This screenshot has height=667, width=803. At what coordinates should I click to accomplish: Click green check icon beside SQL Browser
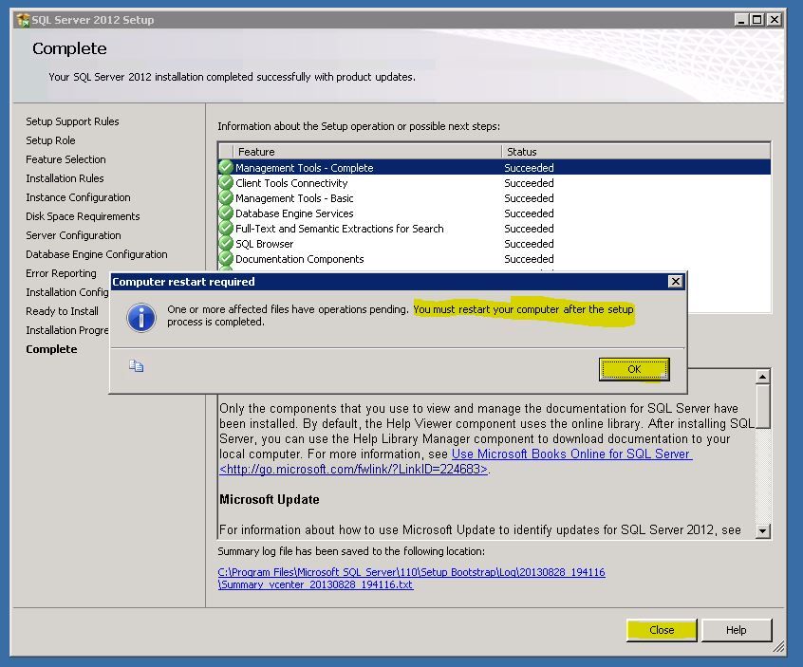(x=226, y=243)
